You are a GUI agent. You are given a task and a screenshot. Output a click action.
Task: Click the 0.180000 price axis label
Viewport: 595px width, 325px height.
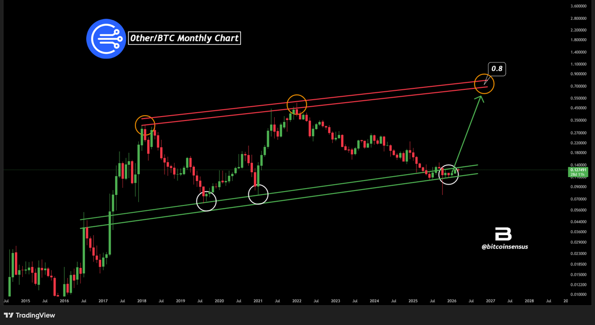pyautogui.click(x=580, y=153)
